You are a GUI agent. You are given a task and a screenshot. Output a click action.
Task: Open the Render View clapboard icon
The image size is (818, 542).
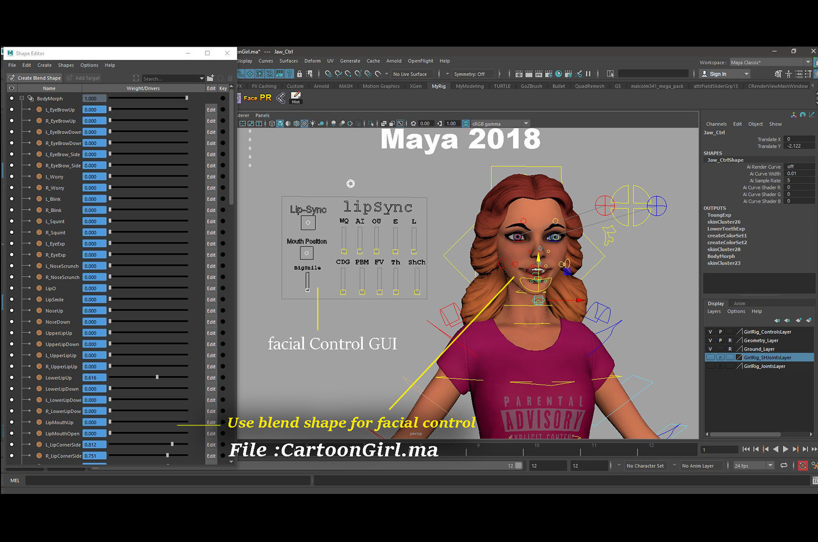coord(519,74)
